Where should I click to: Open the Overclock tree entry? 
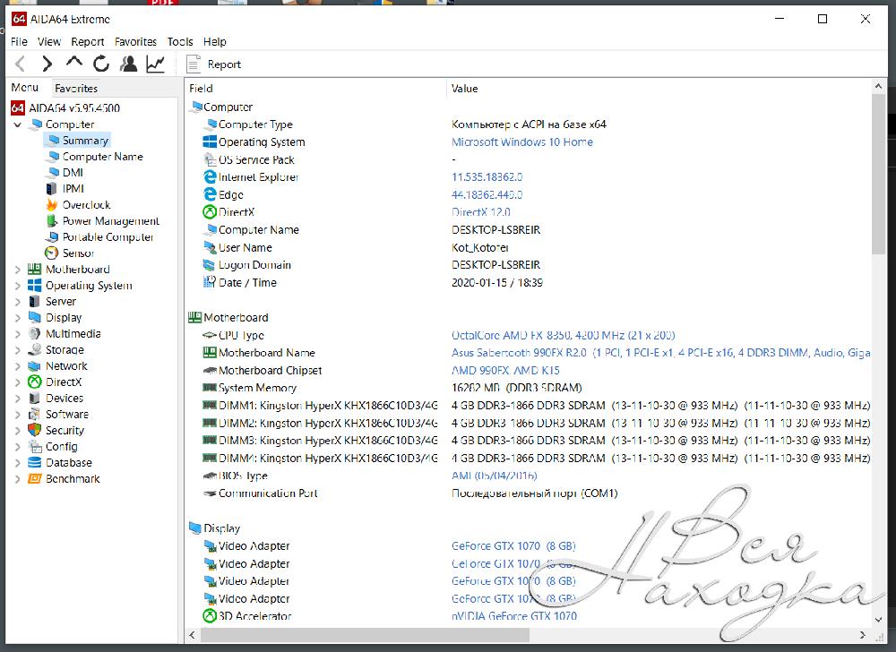click(86, 205)
